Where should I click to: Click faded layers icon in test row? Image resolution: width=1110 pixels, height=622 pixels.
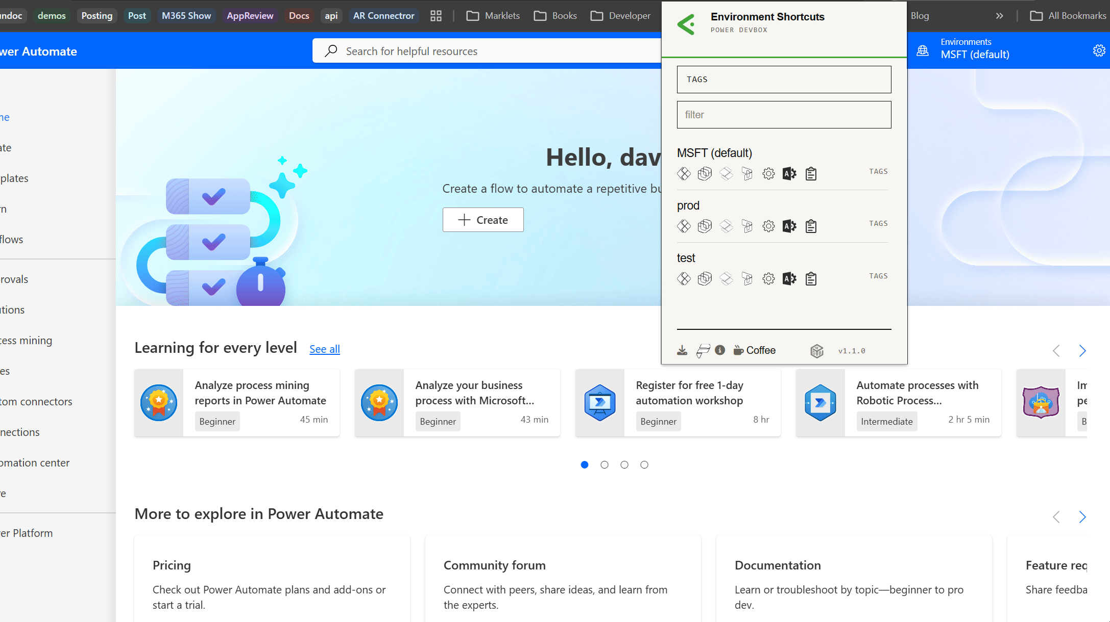point(726,278)
